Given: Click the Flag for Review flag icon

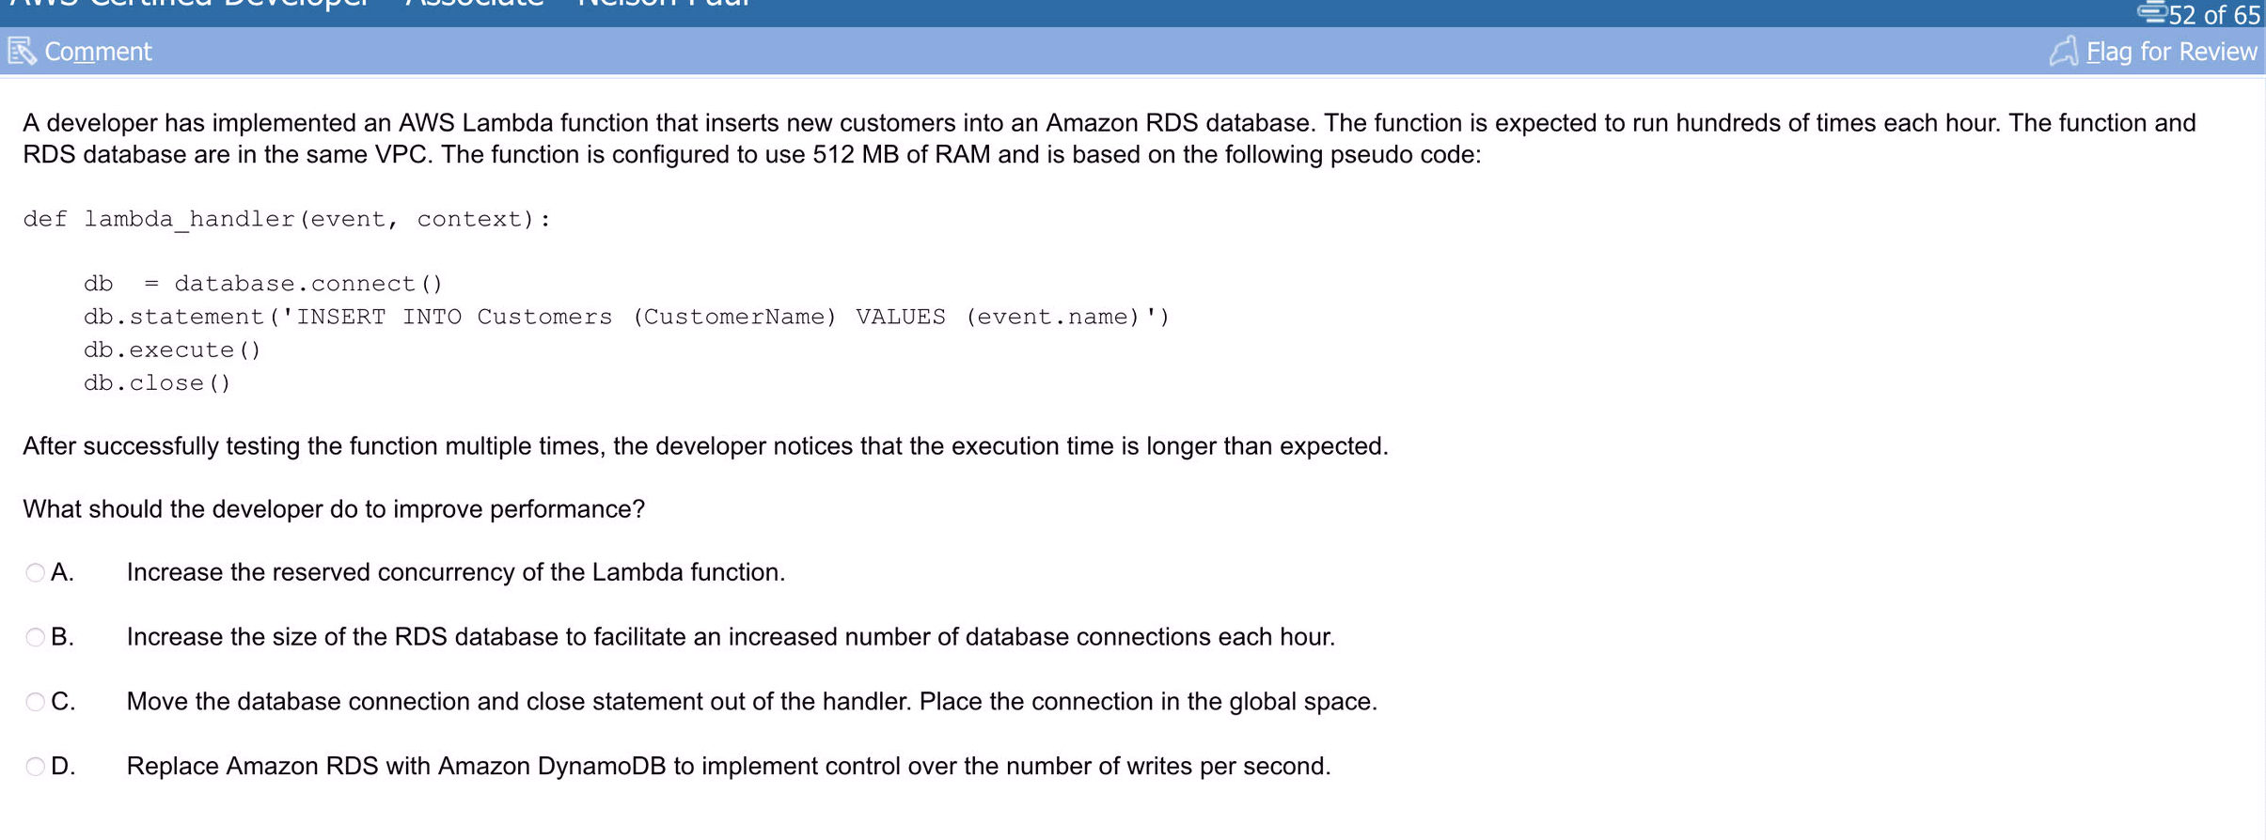Looking at the screenshot, I should tap(2064, 51).
